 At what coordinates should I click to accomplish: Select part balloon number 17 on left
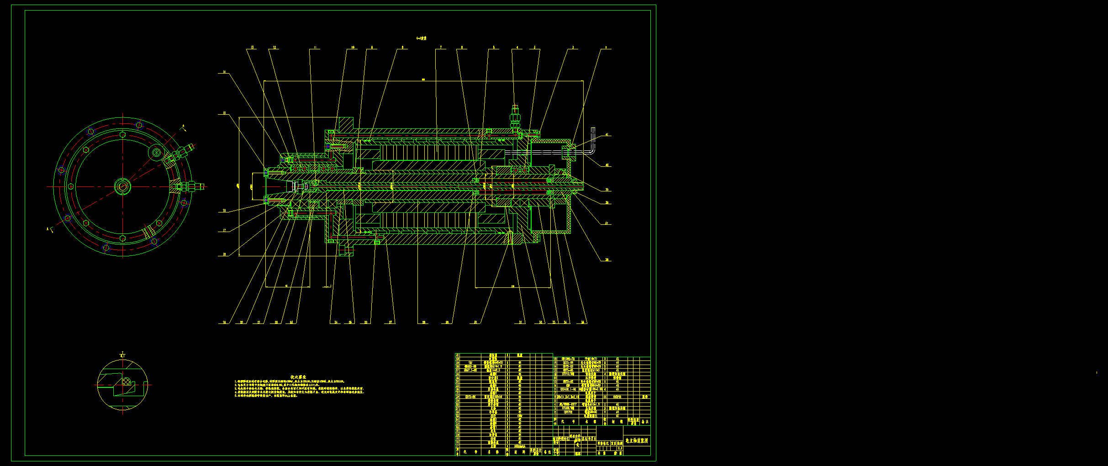tap(224, 231)
